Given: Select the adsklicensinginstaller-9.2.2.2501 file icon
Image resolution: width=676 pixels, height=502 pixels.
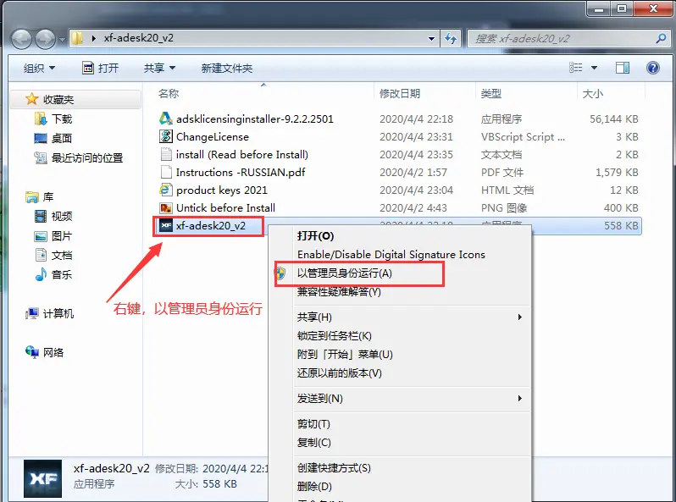Looking at the screenshot, I should [x=166, y=119].
